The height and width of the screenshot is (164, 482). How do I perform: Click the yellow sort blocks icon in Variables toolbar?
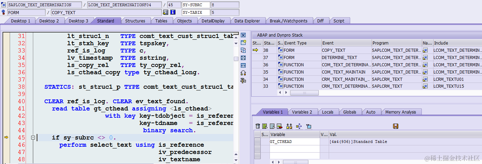[290, 126]
